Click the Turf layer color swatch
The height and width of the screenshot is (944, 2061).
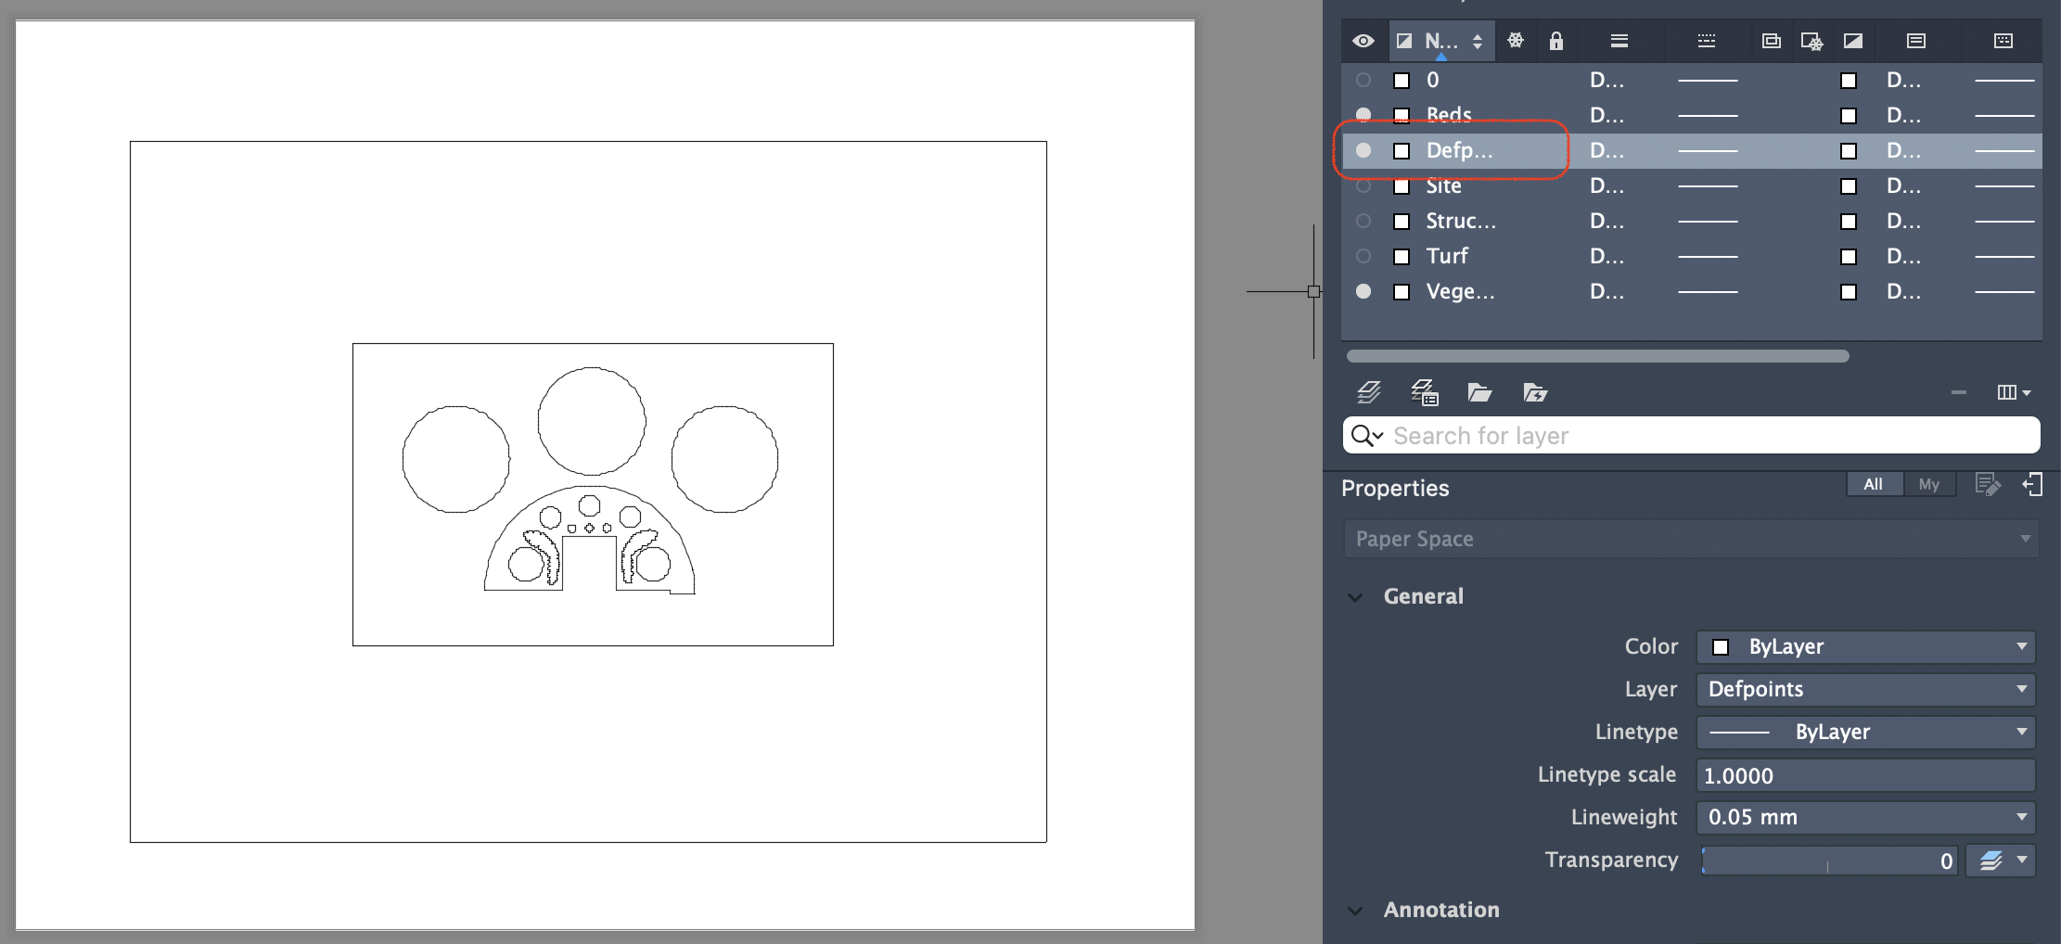[x=1402, y=257]
